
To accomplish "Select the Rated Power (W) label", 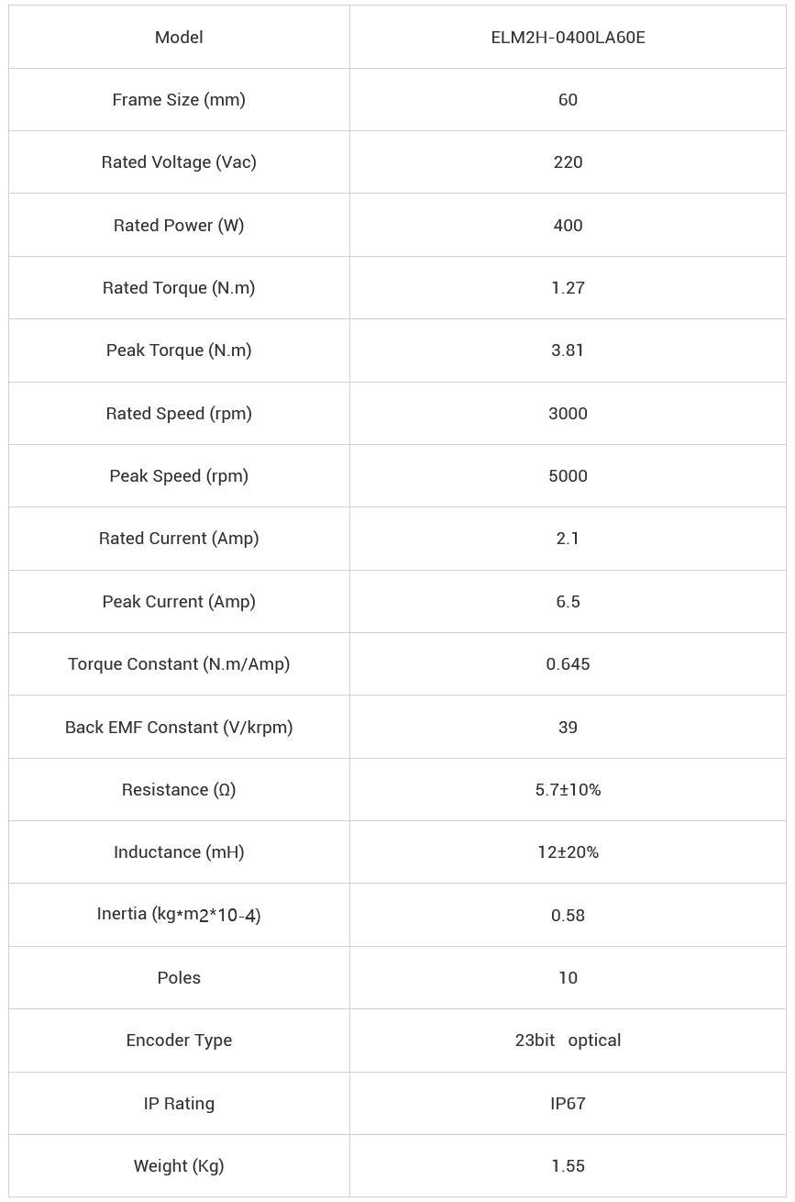I will click(x=179, y=226).
